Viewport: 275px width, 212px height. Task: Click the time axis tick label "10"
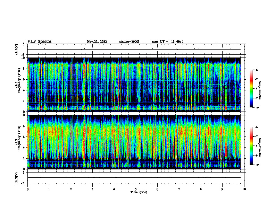(x=244, y=189)
